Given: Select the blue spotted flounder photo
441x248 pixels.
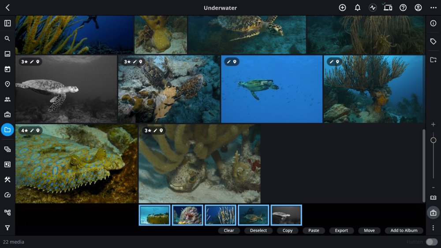Looking at the screenshot, I should point(77,164).
